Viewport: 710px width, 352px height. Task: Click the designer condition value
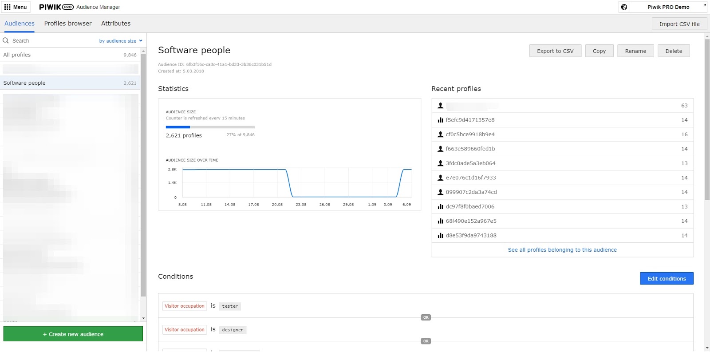coord(233,330)
